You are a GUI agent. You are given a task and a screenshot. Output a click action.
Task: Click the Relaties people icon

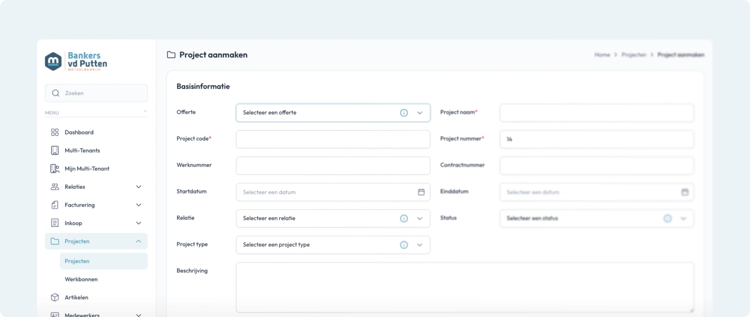[55, 187]
